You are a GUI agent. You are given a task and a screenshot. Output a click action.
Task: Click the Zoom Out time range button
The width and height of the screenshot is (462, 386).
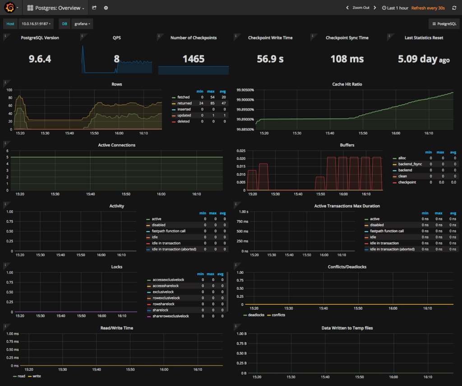361,8
